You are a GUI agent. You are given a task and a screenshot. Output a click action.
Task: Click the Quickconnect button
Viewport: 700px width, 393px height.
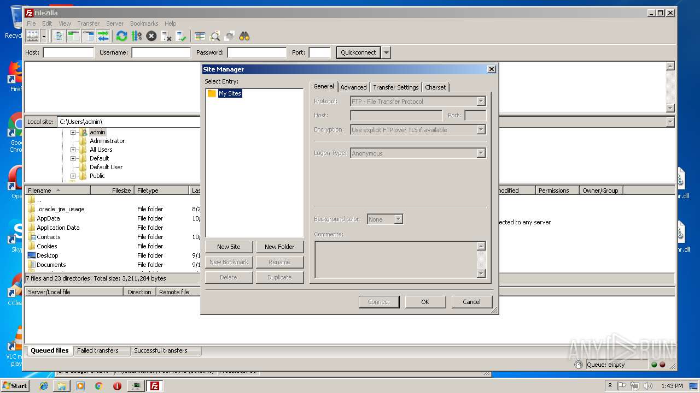click(x=358, y=52)
